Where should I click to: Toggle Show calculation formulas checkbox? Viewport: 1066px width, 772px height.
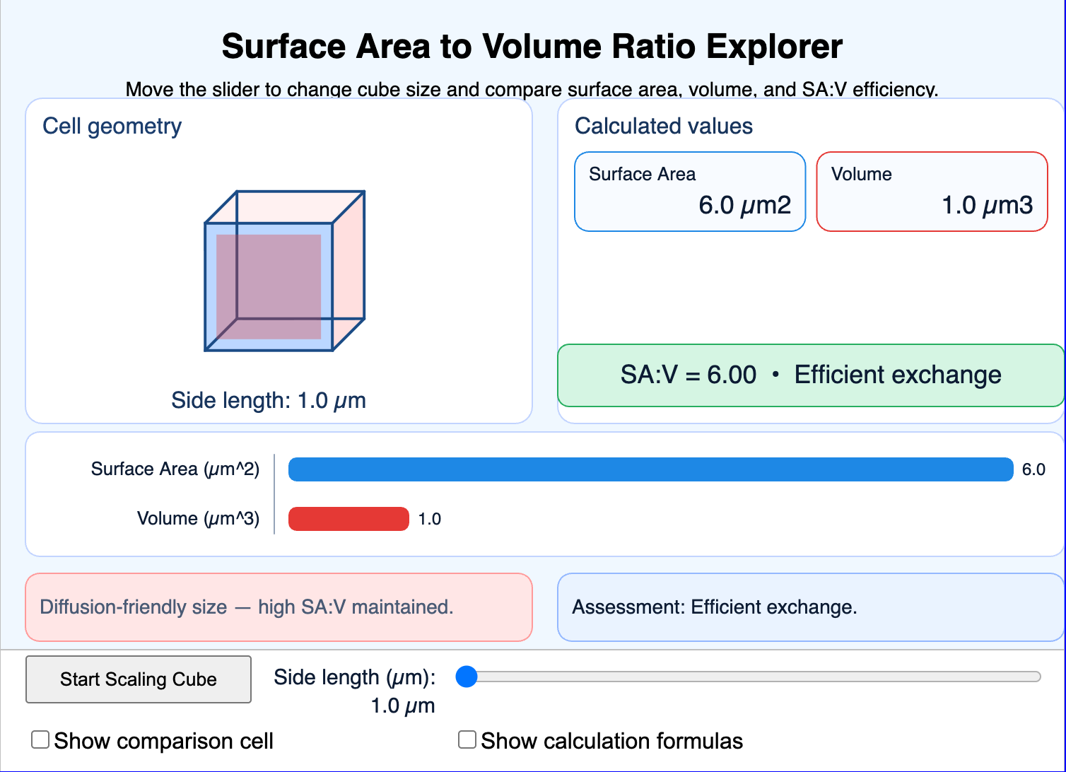[467, 740]
